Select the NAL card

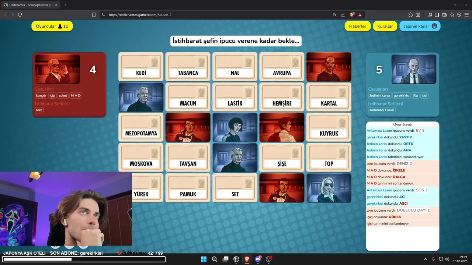(235, 67)
